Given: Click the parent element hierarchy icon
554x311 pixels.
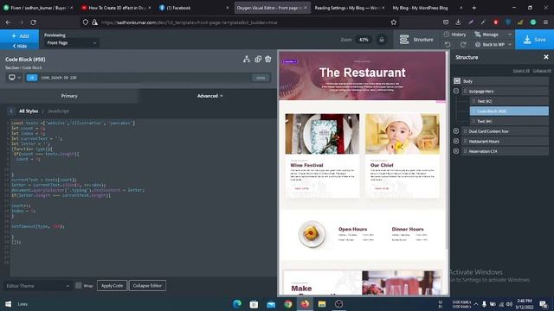Looking at the screenshot, I should 247,60.
